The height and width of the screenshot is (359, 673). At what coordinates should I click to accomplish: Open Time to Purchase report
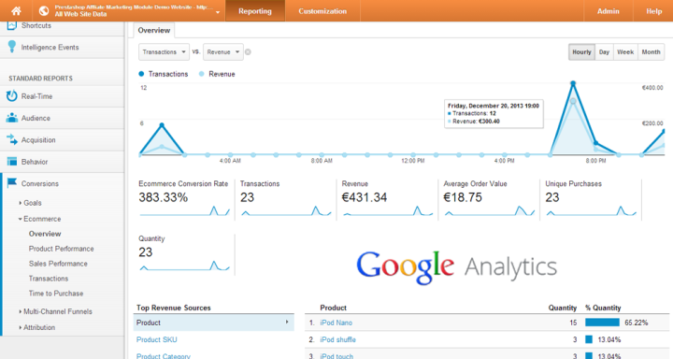pyautogui.click(x=56, y=294)
